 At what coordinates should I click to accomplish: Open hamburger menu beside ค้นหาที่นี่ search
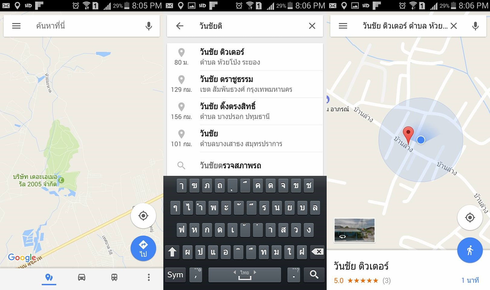[16, 26]
